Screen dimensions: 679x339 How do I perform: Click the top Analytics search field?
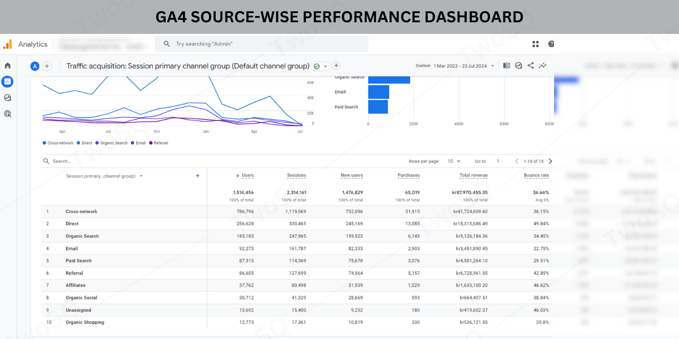(262, 44)
